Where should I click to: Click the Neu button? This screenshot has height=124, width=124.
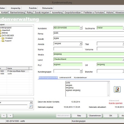(x=79, y=116)
